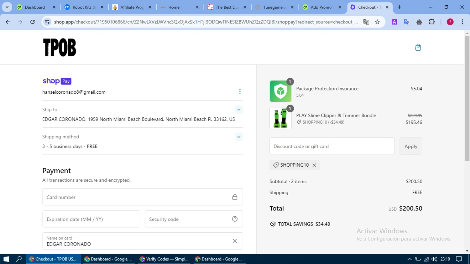Click the Name on card field

click(143, 241)
